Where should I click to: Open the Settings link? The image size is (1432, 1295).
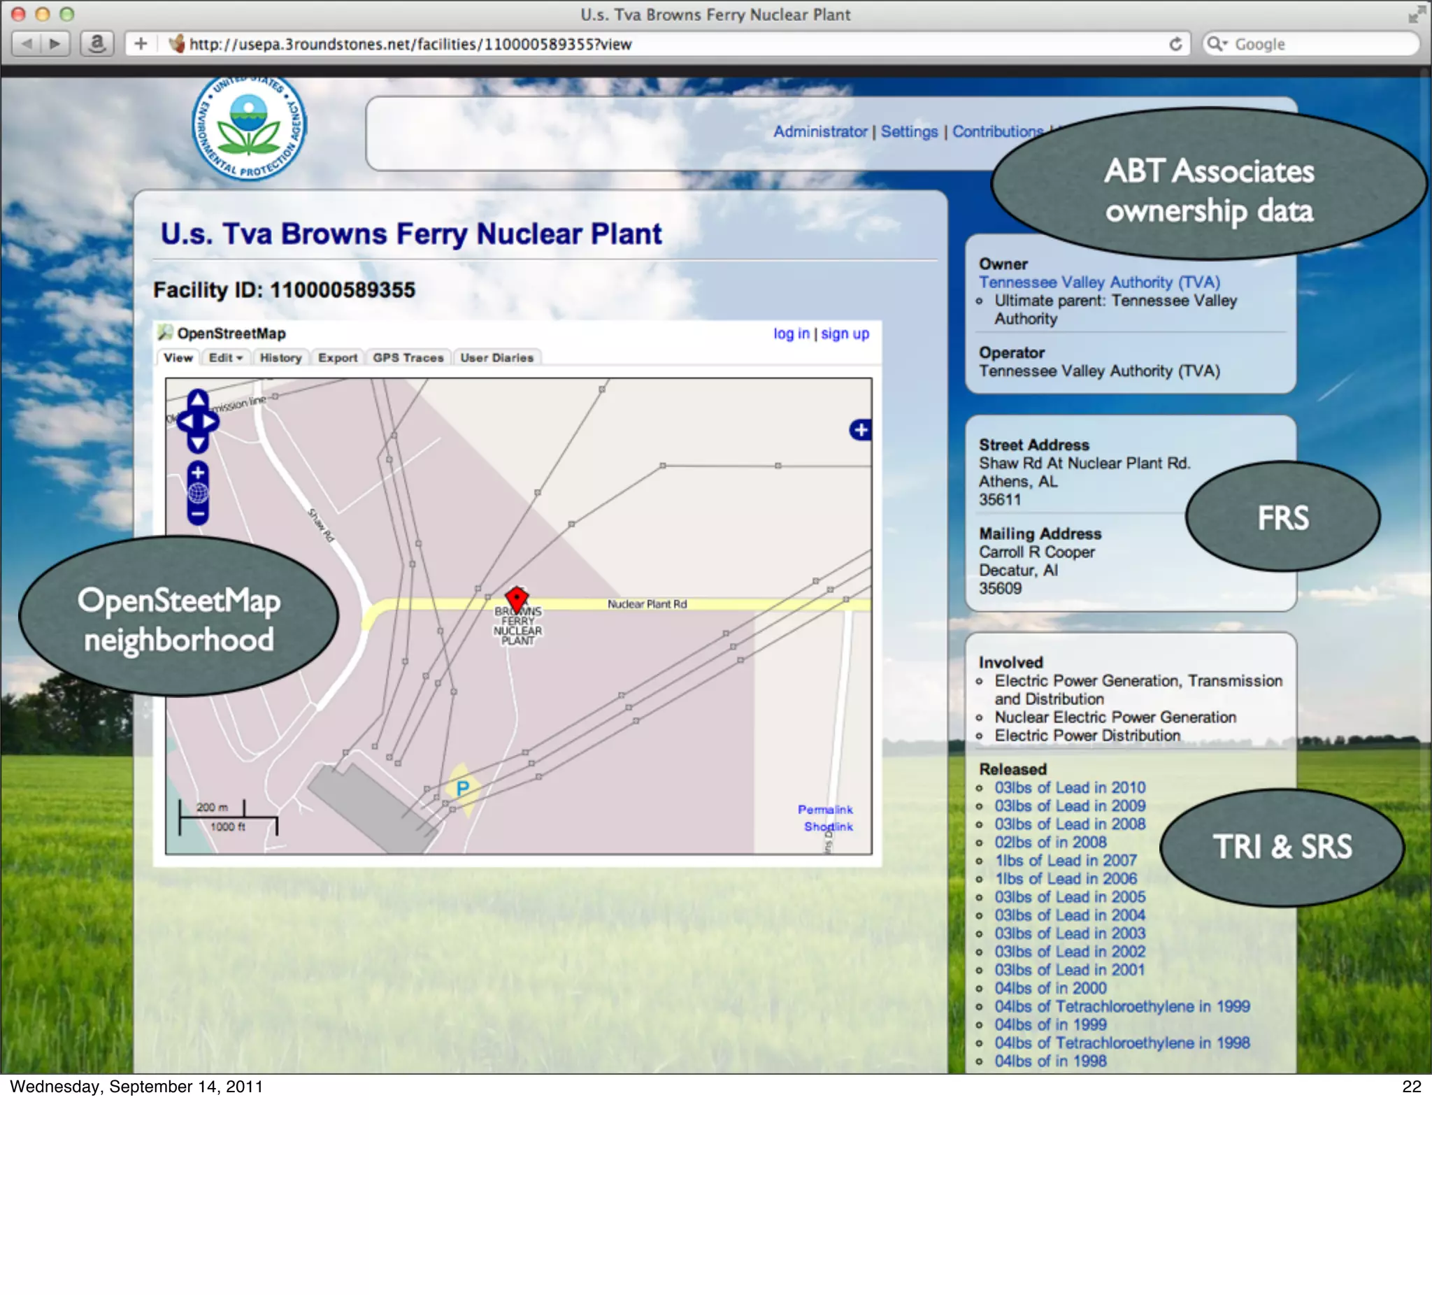[x=908, y=131]
